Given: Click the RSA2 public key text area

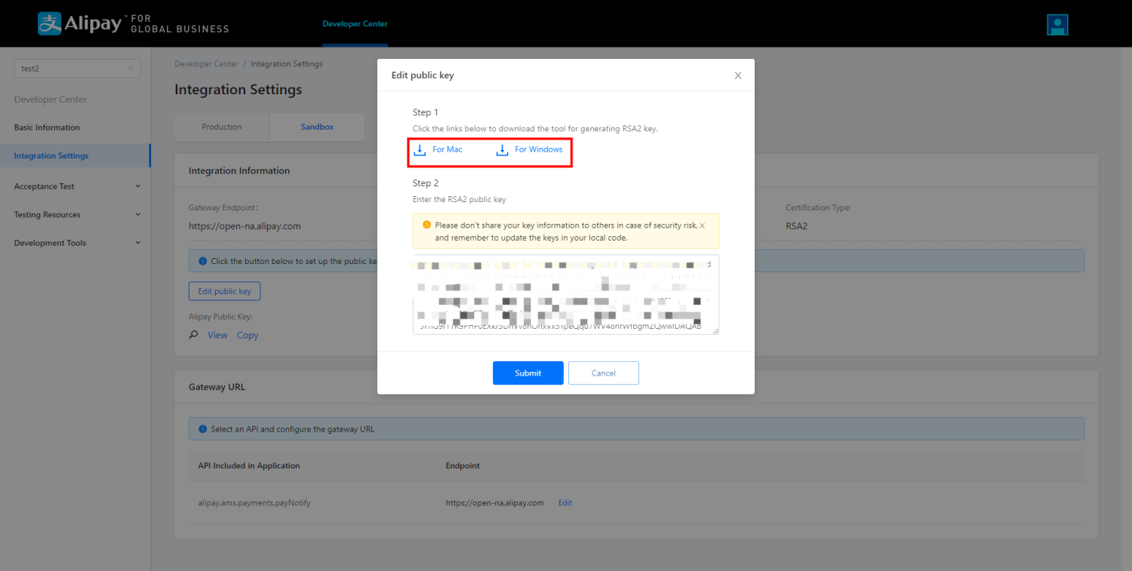Looking at the screenshot, I should tap(566, 294).
